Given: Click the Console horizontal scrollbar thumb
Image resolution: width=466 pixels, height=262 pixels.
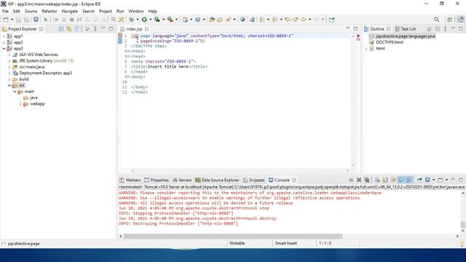Looking at the screenshot, I should pos(233,236).
